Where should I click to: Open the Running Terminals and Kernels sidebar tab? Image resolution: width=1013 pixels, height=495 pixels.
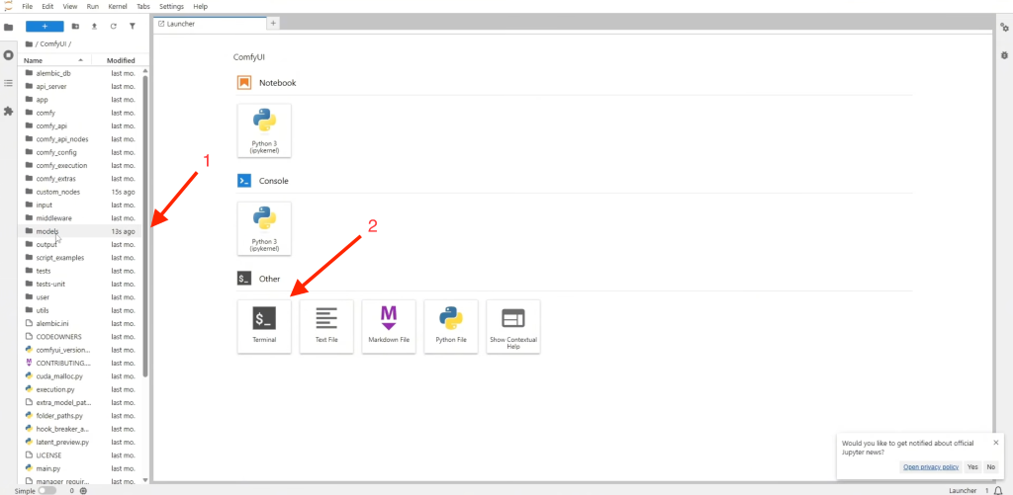pos(8,55)
